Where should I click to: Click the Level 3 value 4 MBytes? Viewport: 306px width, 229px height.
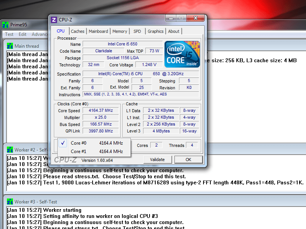click(161, 131)
